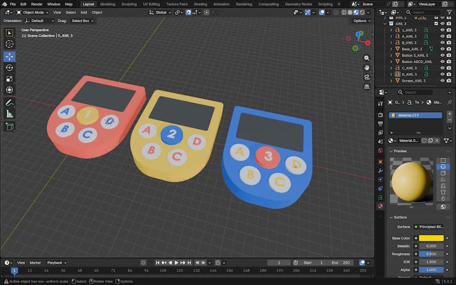The width and height of the screenshot is (456, 285).
Task: Select the Scale tool
Action: pos(9,79)
